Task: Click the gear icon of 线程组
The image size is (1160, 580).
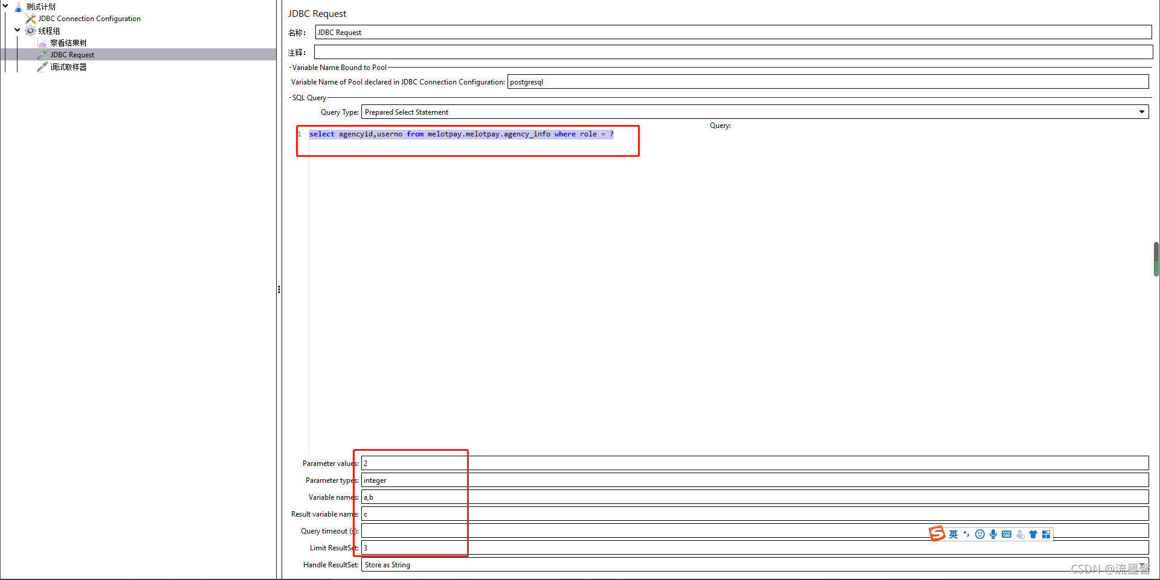Action: point(31,31)
